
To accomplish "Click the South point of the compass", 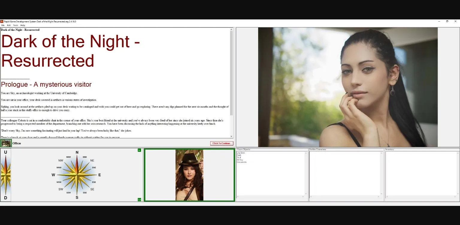I will pos(77,197).
